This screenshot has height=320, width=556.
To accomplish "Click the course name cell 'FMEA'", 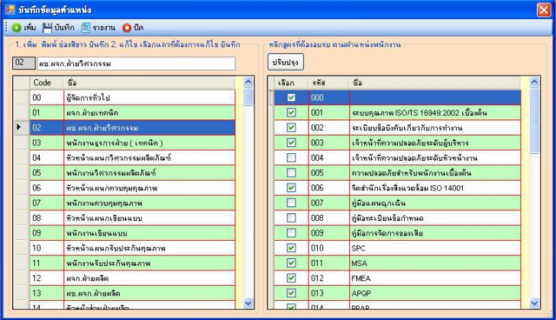I will tap(435, 278).
